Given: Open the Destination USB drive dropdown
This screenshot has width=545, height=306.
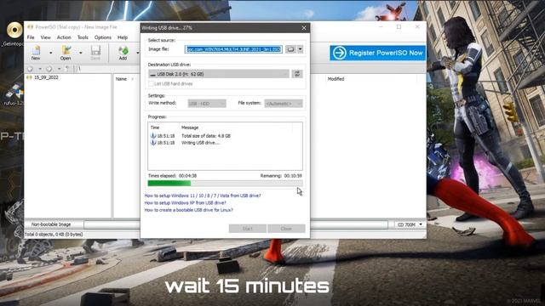Looking at the screenshot, I should click(x=219, y=74).
